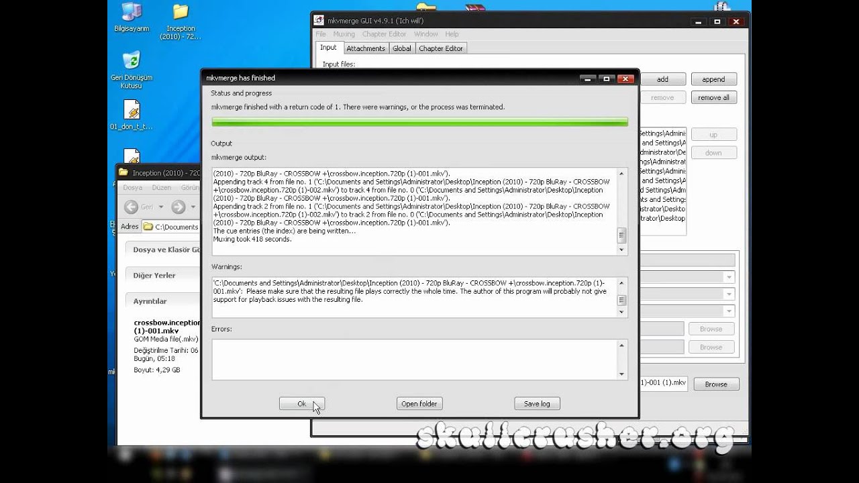Open the Window menu in mkvmerge GUI

425,34
